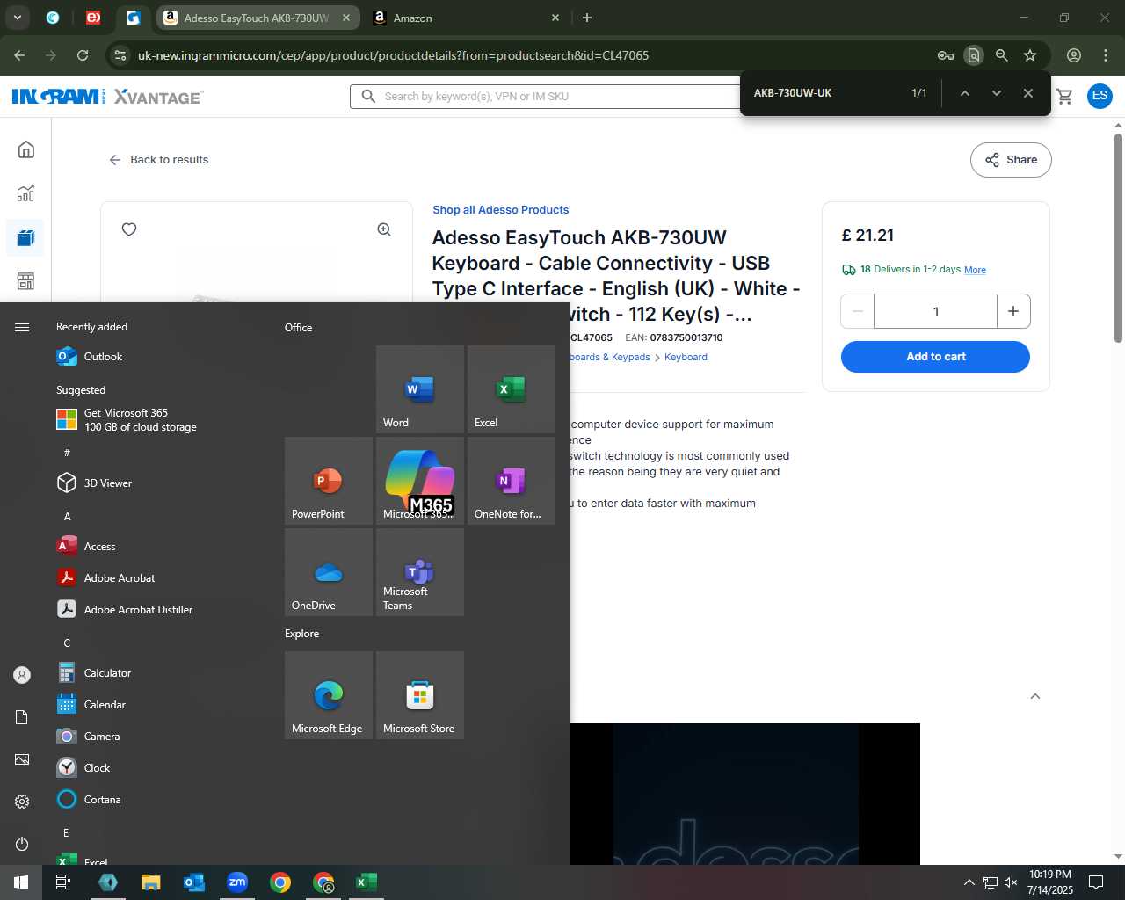Open user account icon in Start menu
This screenshot has width=1125, height=900.
(22, 675)
